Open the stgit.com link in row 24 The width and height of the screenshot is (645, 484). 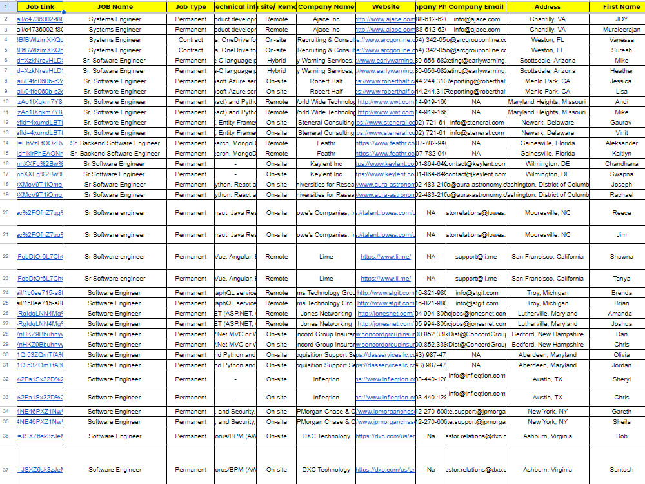pyautogui.click(x=386, y=293)
